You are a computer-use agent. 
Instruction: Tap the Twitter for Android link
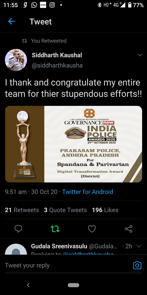tap(87, 192)
